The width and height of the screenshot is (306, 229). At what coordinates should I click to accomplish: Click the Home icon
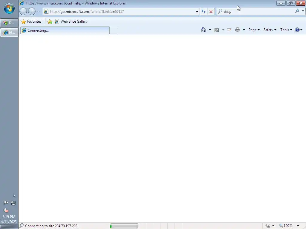(x=204, y=30)
